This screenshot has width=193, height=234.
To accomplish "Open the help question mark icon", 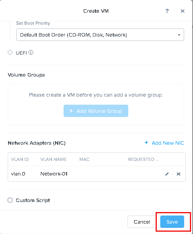I will pos(167,11).
